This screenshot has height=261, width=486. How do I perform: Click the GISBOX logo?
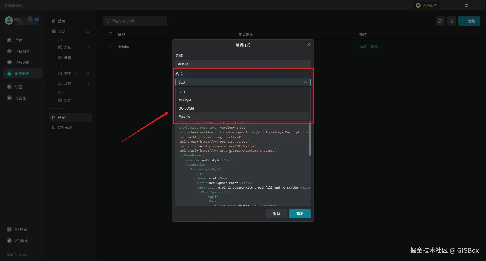click(x=13, y=5)
